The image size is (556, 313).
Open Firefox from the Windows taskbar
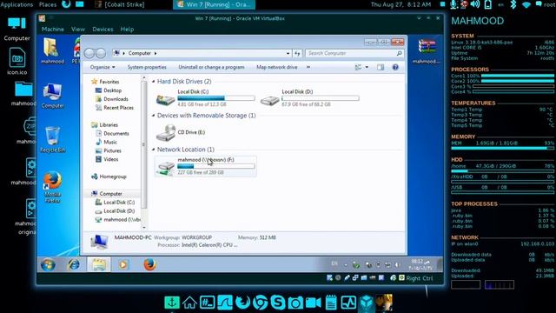[149, 264]
